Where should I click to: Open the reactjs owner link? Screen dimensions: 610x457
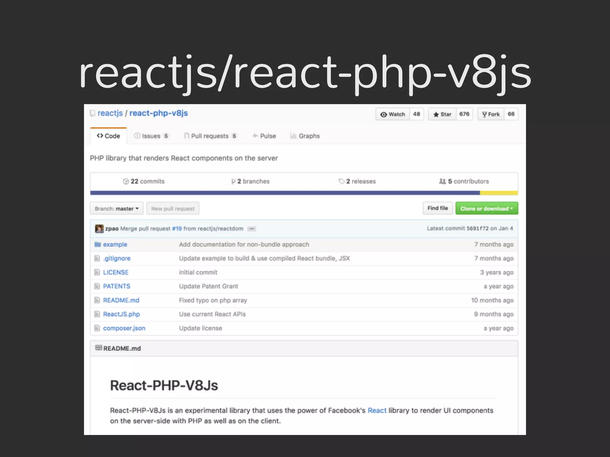[x=110, y=113]
